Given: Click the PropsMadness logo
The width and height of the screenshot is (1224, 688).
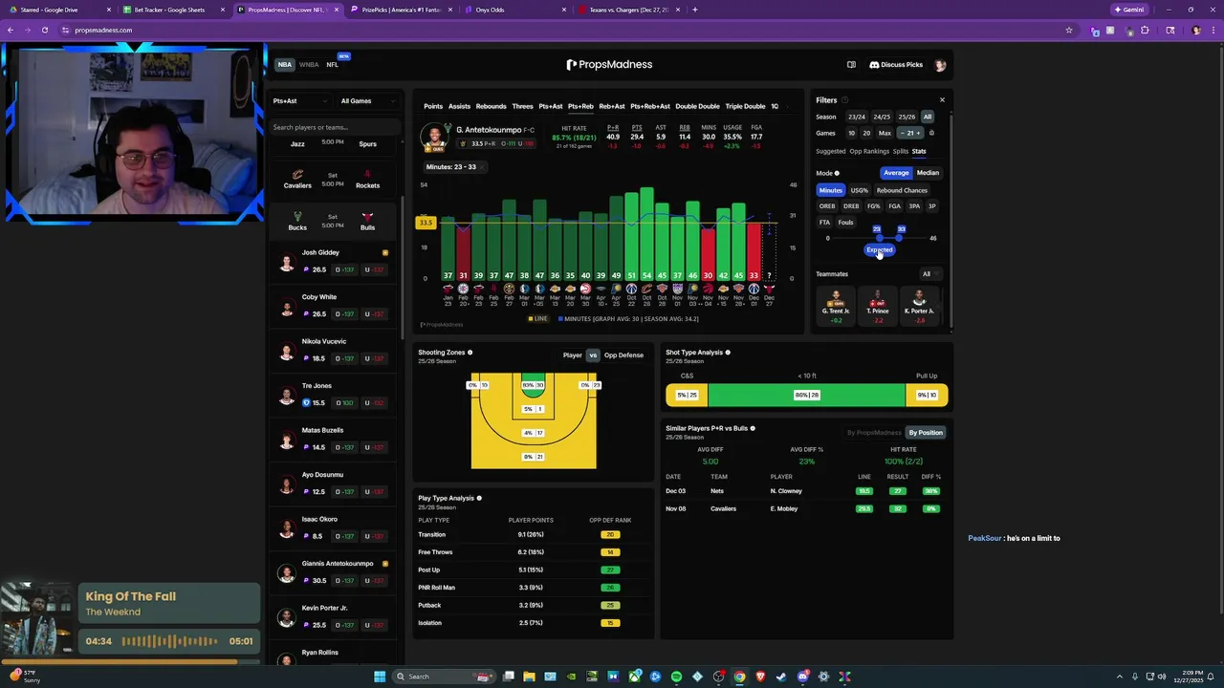Looking at the screenshot, I should click(609, 65).
